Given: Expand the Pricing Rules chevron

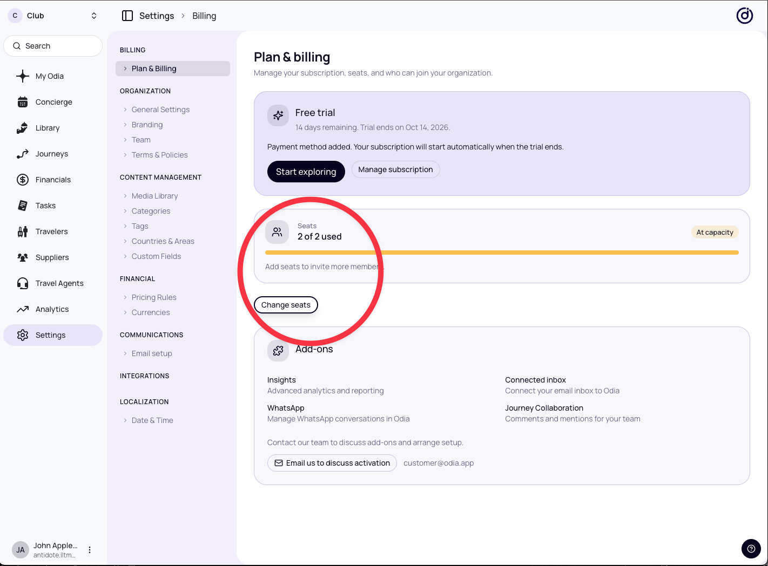Looking at the screenshot, I should point(125,297).
